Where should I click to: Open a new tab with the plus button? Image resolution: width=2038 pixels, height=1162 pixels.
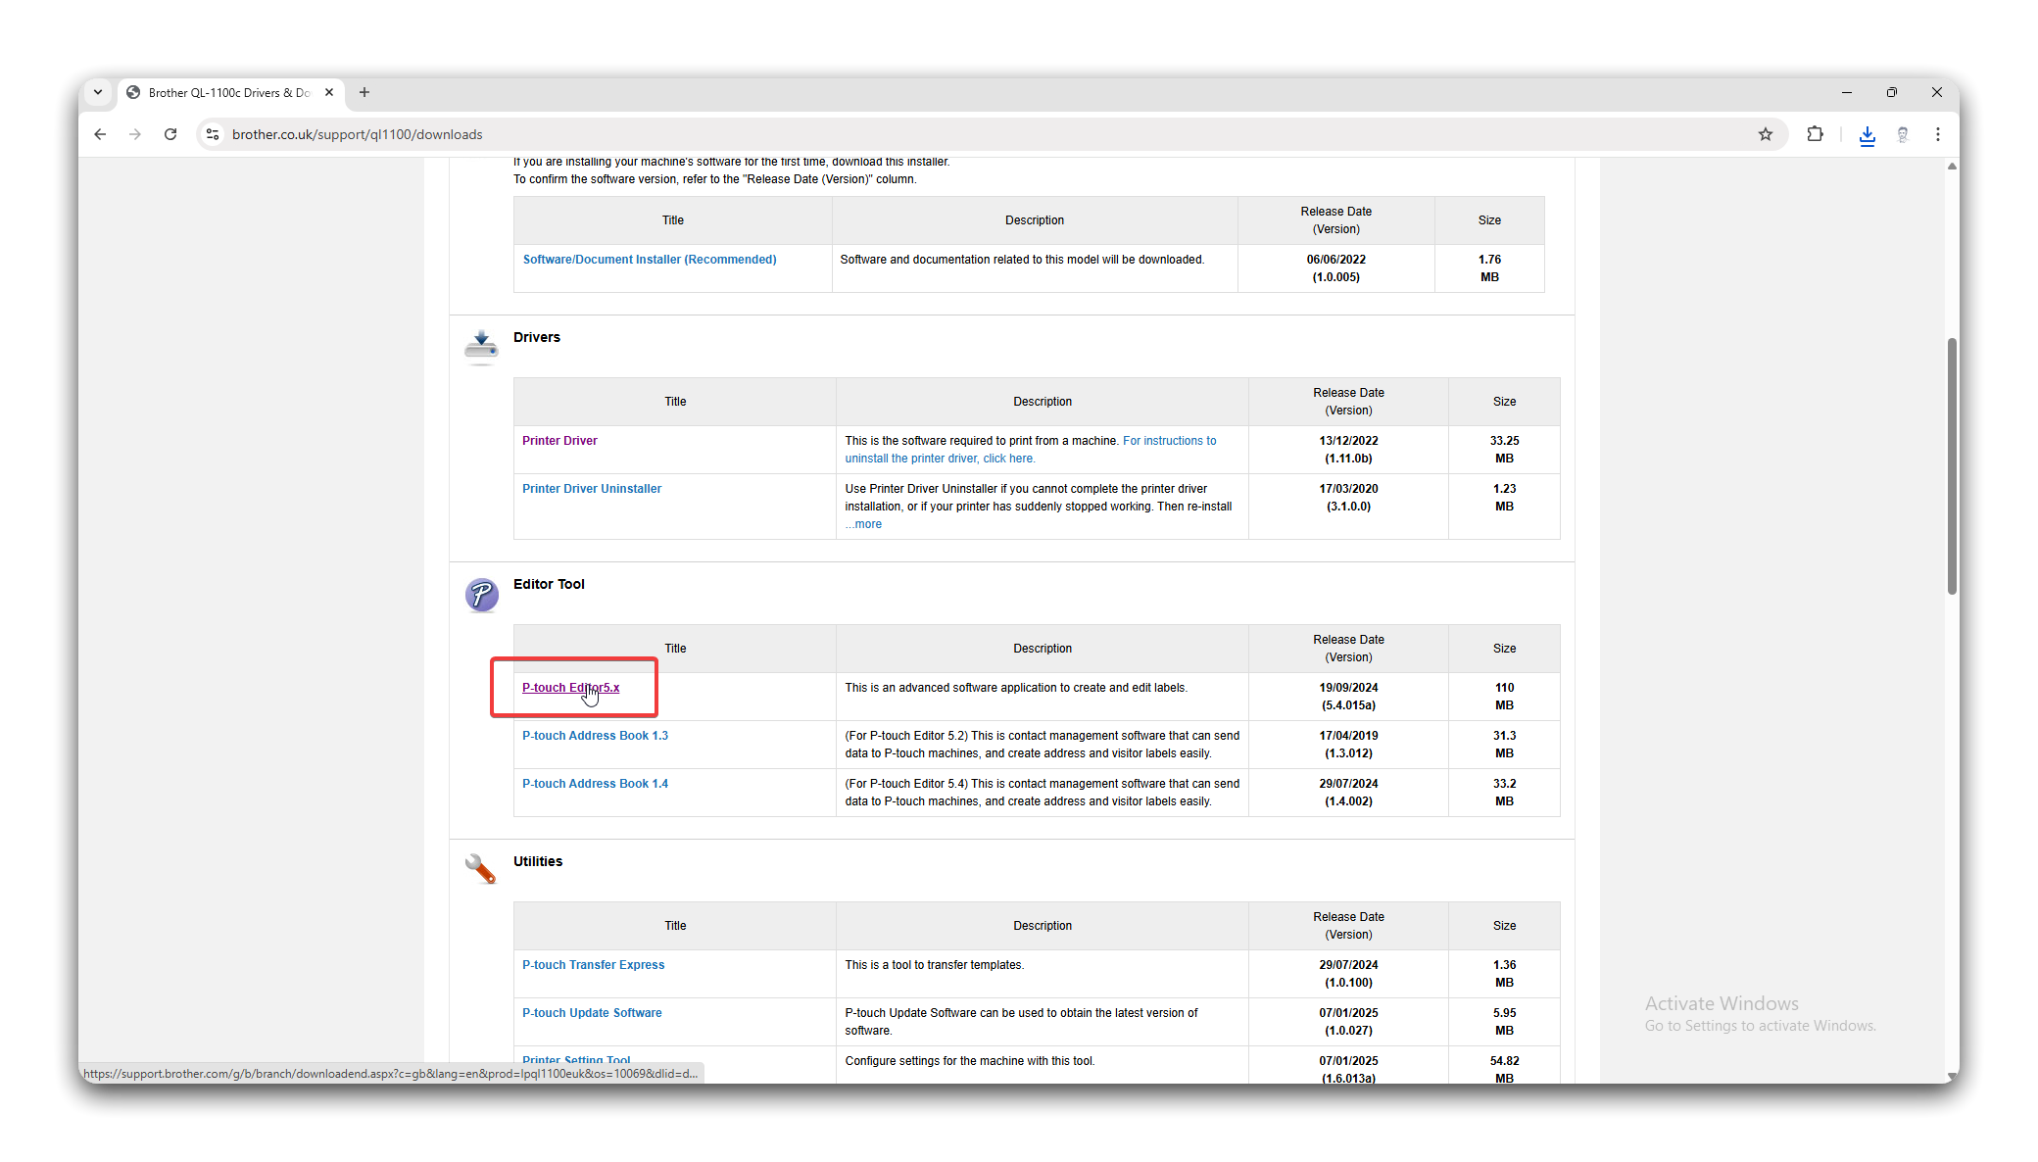[364, 92]
